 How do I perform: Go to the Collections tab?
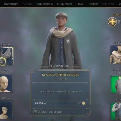point(45,4)
